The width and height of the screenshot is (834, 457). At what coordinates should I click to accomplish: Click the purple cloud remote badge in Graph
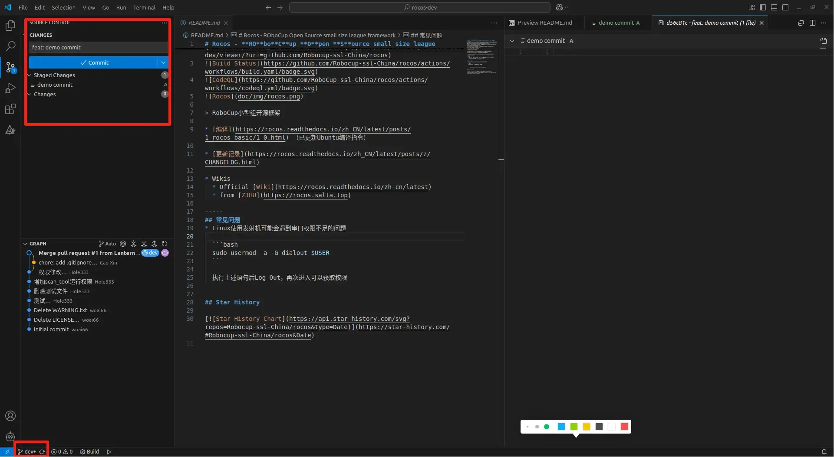[165, 253]
